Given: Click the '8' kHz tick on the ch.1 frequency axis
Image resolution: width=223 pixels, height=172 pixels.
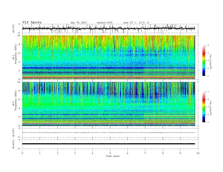Looking at the screenshot, I should [x=20, y=44].
